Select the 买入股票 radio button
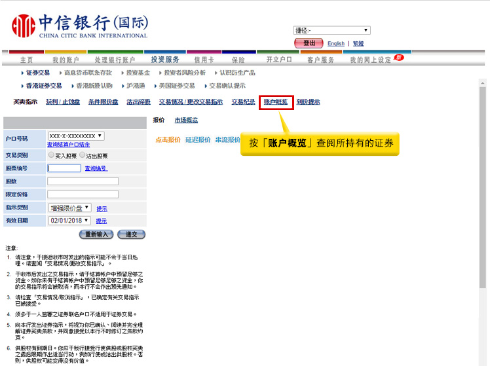Viewport: 490px width, 366px height. [x=52, y=156]
